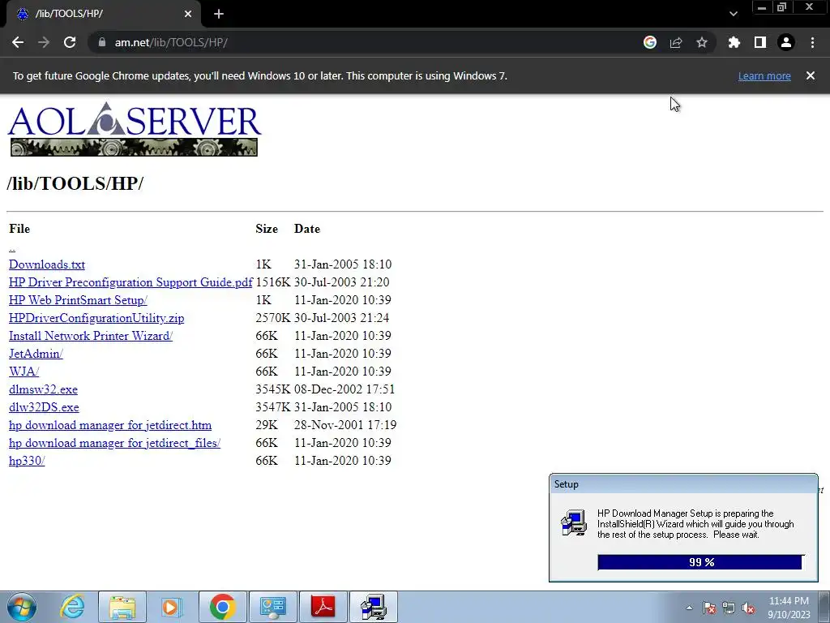Image resolution: width=830 pixels, height=623 pixels.
Task: Open Windows Explorer from taskbar
Action: tap(122, 607)
